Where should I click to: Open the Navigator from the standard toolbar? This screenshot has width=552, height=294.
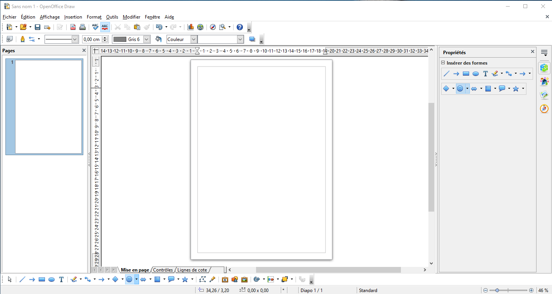pyautogui.click(x=213, y=27)
